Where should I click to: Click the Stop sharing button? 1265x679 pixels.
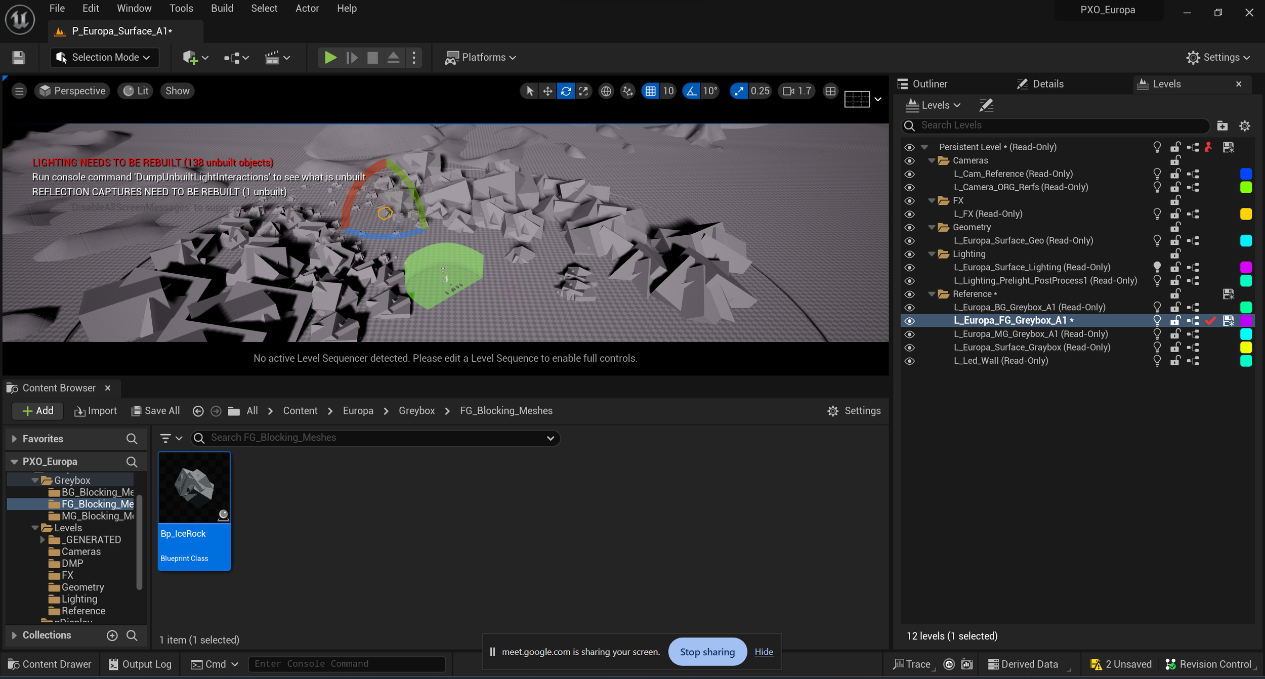[707, 652]
